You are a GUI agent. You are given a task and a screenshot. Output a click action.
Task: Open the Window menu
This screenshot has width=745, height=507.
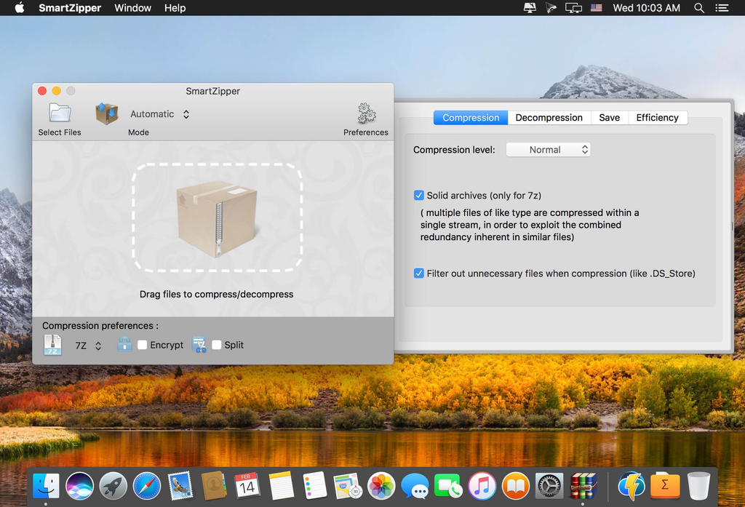[133, 8]
